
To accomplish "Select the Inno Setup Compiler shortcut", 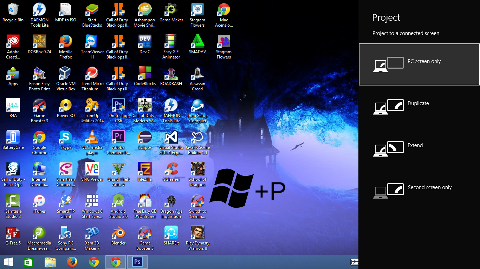I will [197, 111].
